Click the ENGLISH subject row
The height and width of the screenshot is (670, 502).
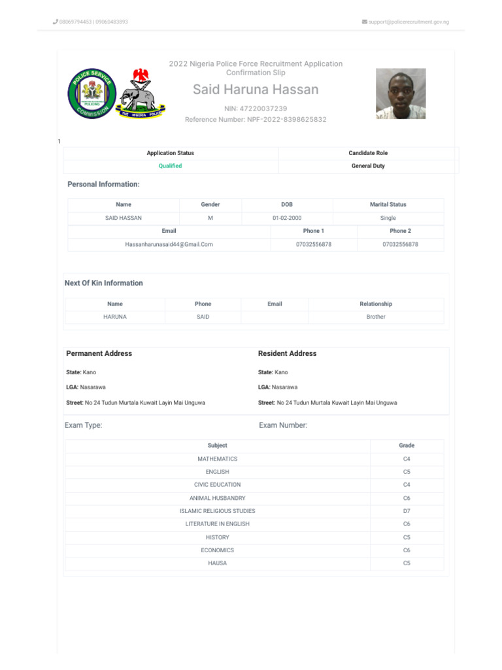[x=254, y=472]
